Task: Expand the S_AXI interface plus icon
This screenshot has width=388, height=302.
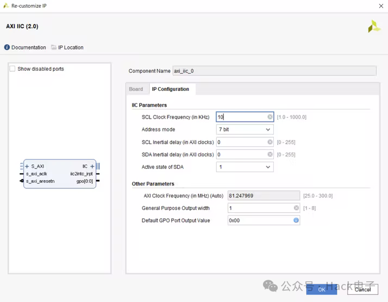Action: (x=27, y=167)
